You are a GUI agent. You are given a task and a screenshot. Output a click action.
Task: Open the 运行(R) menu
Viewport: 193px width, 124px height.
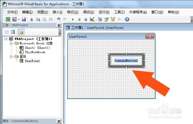(104, 12)
